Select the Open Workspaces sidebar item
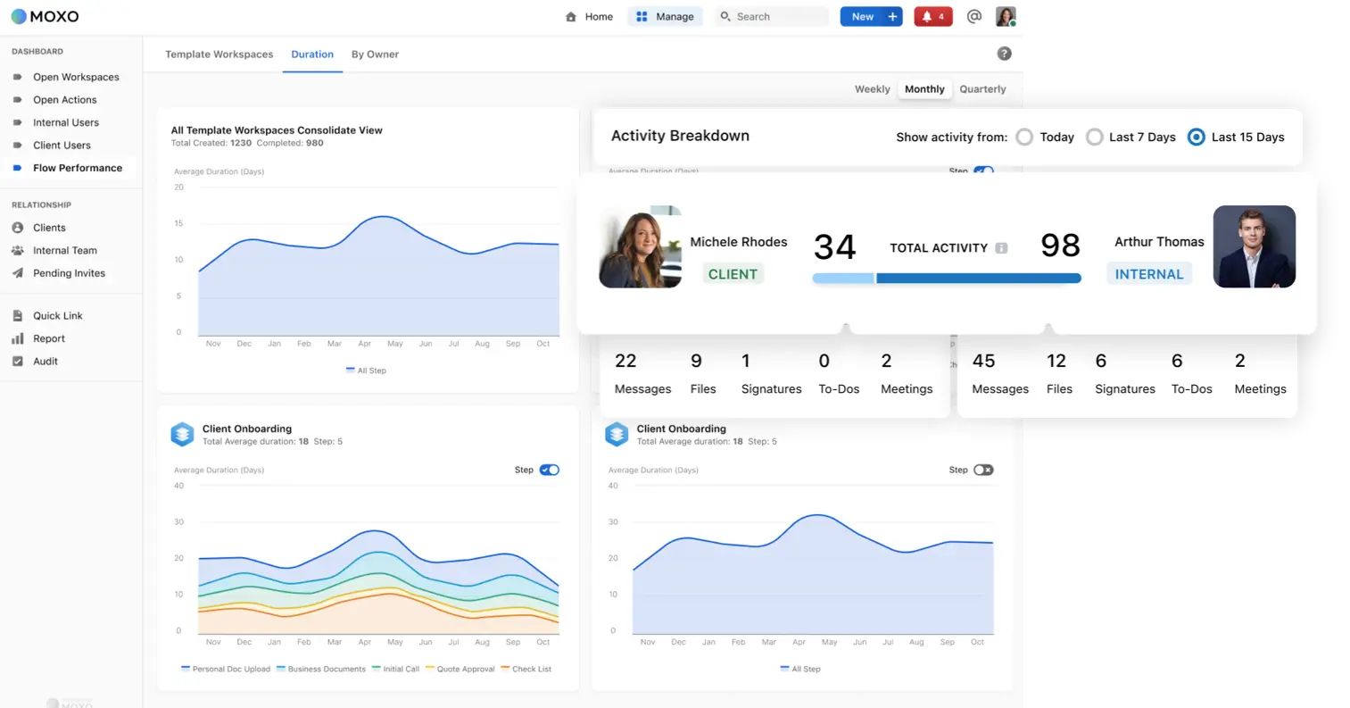This screenshot has height=708, width=1350. tap(77, 77)
